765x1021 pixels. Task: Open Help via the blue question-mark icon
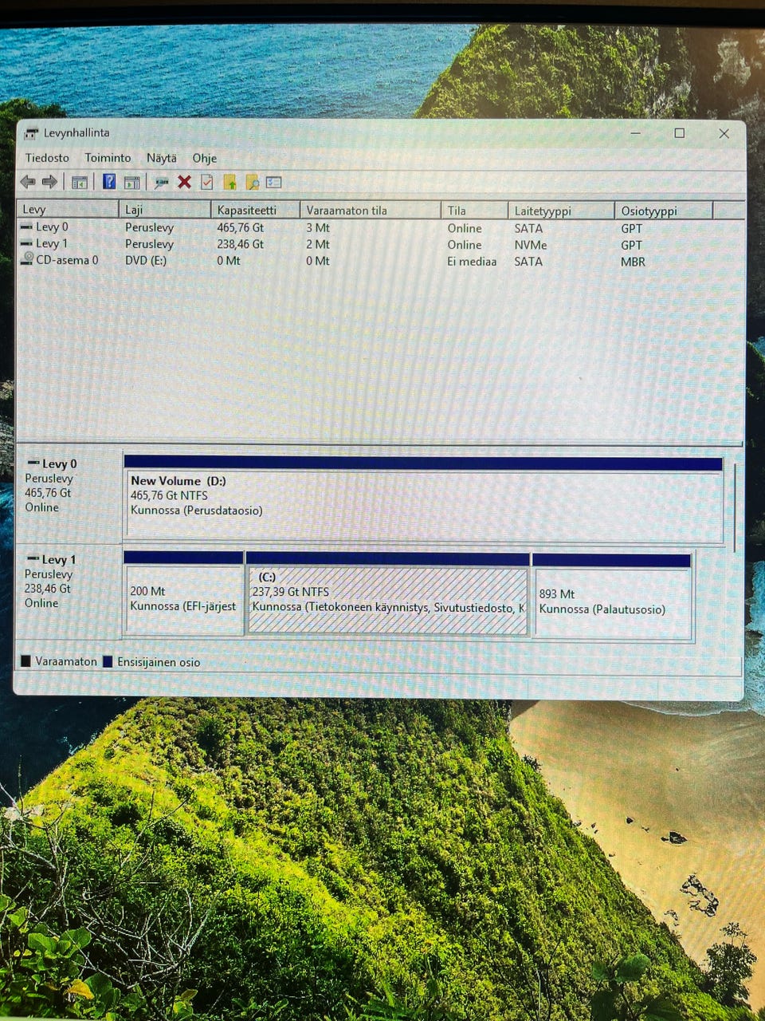[x=109, y=182]
